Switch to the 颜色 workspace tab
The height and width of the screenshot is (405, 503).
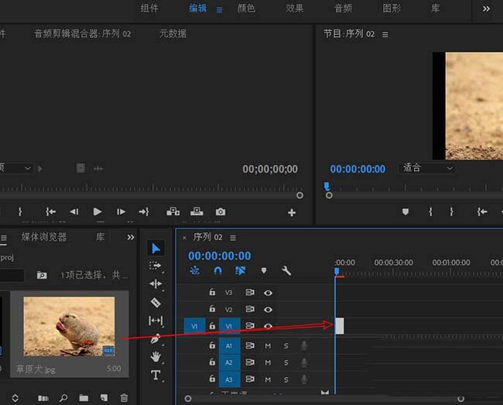coord(246,9)
